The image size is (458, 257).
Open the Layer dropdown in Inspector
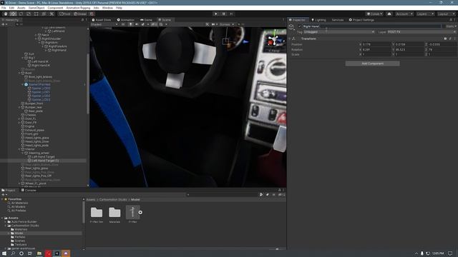[422, 31]
